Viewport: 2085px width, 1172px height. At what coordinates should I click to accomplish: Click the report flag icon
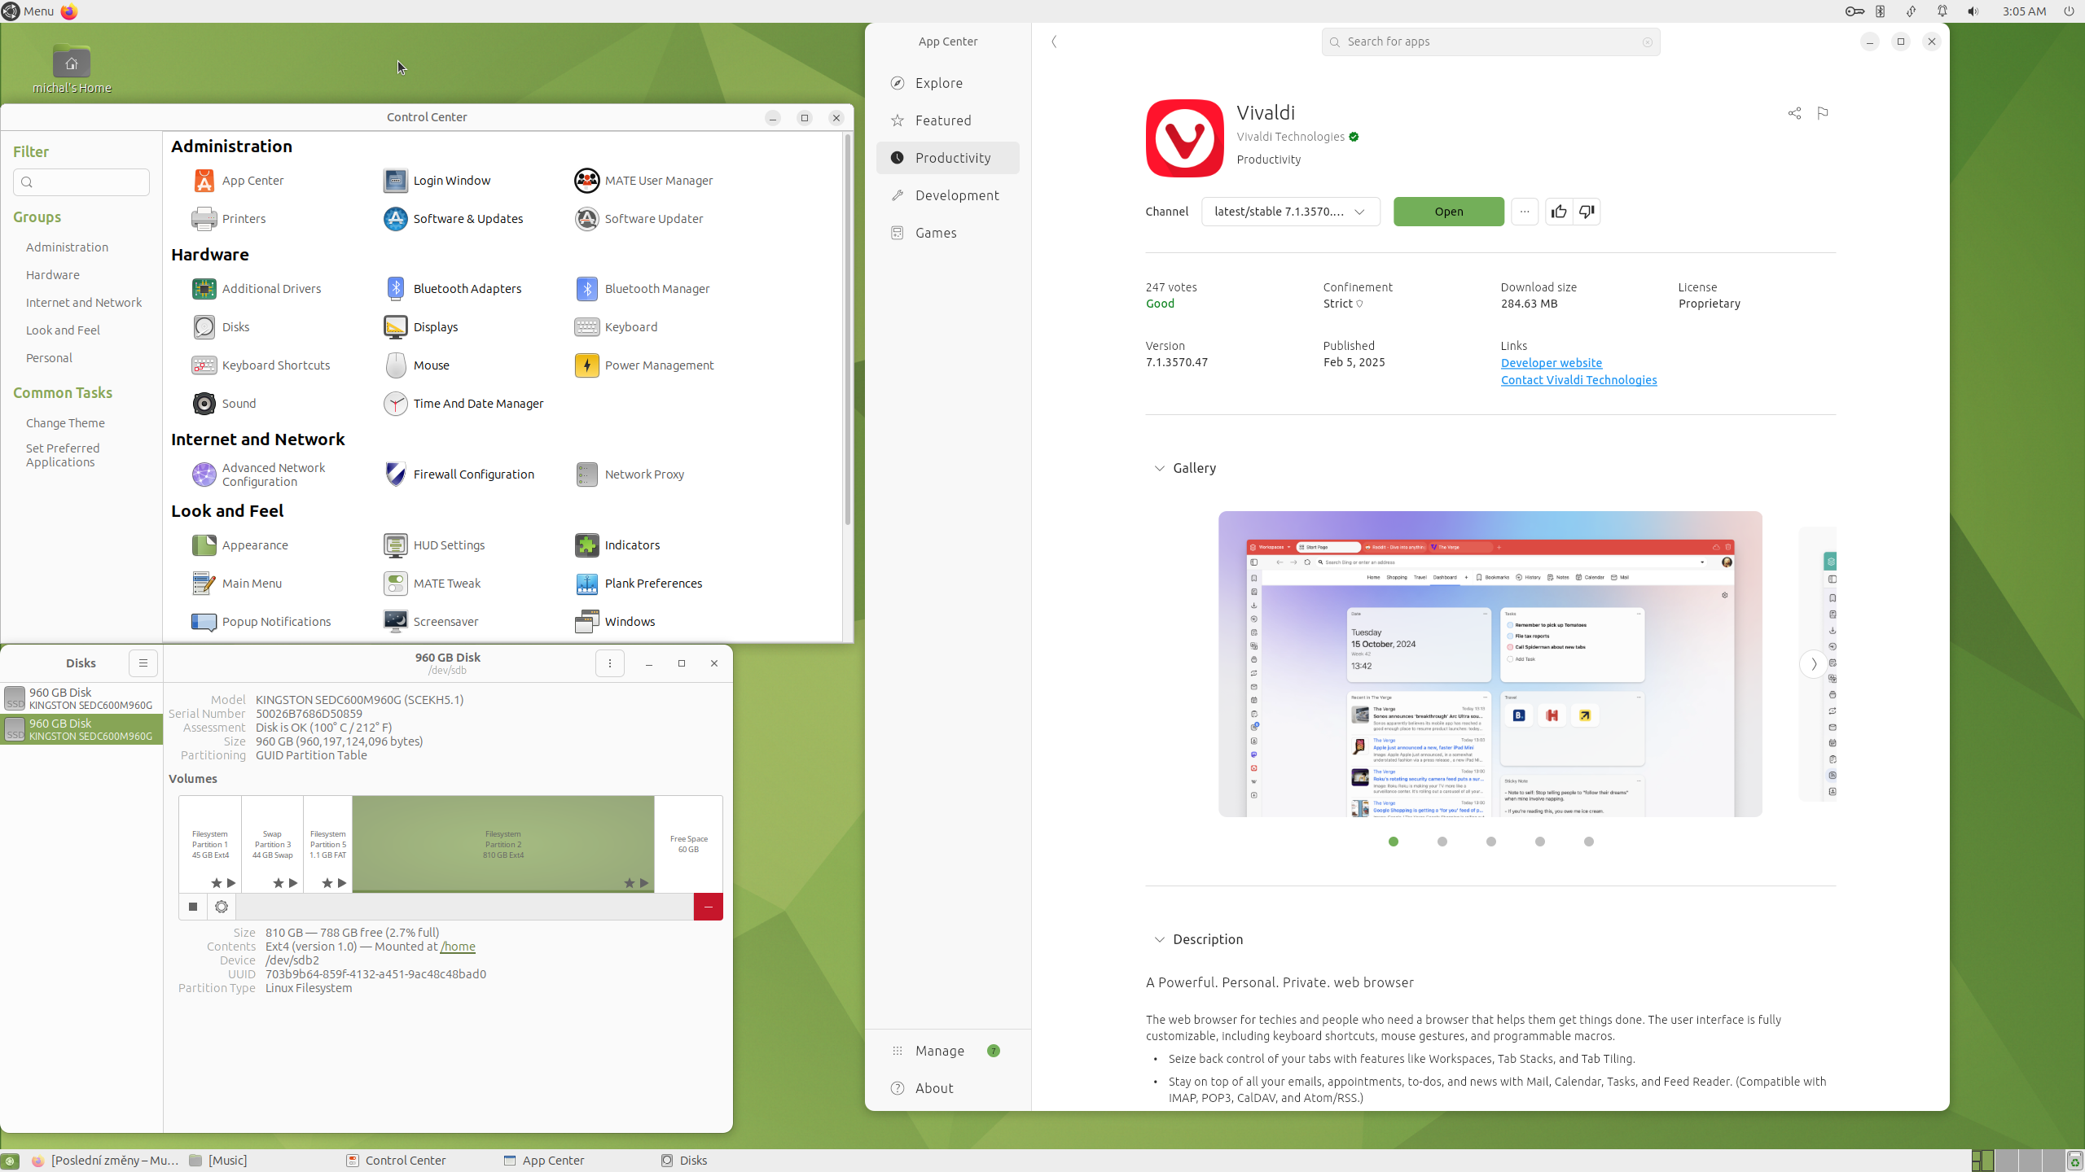[x=1823, y=113]
